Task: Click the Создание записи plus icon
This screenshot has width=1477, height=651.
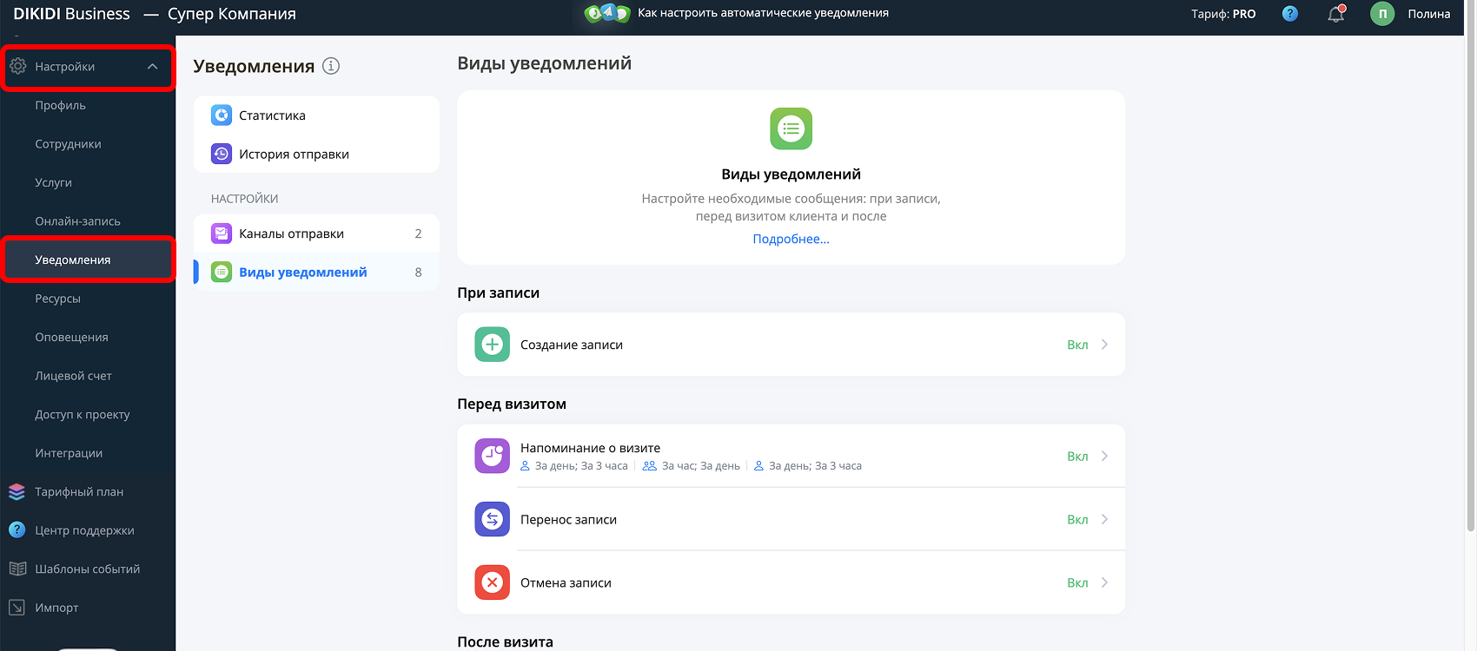Action: pyautogui.click(x=493, y=345)
